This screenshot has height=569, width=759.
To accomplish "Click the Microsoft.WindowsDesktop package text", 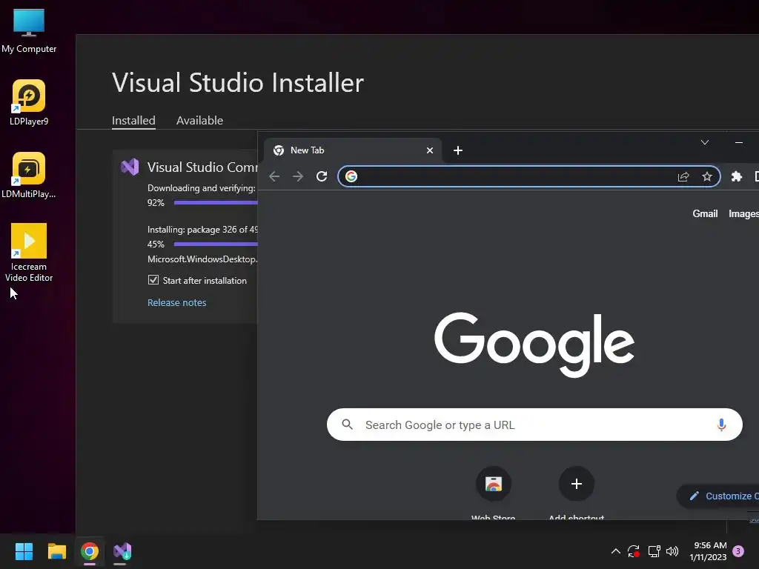I will (x=202, y=259).
